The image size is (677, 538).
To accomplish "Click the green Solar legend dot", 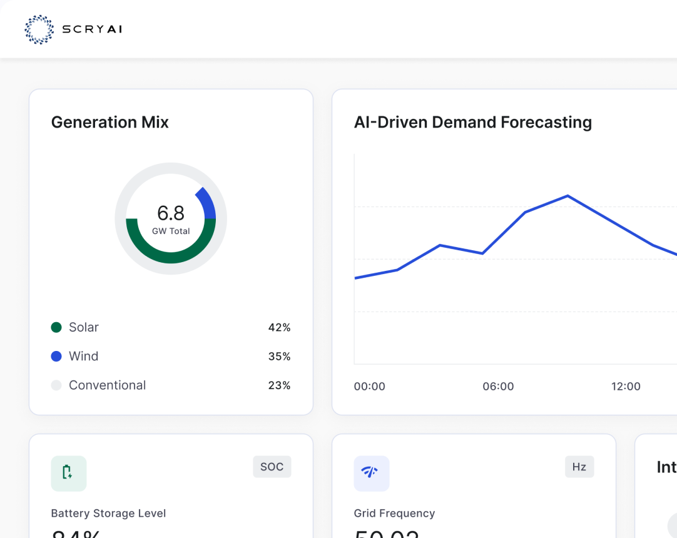I will tap(56, 327).
